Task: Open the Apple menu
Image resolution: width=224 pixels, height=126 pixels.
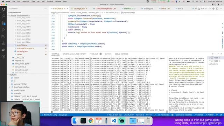Action: coord(3,1)
